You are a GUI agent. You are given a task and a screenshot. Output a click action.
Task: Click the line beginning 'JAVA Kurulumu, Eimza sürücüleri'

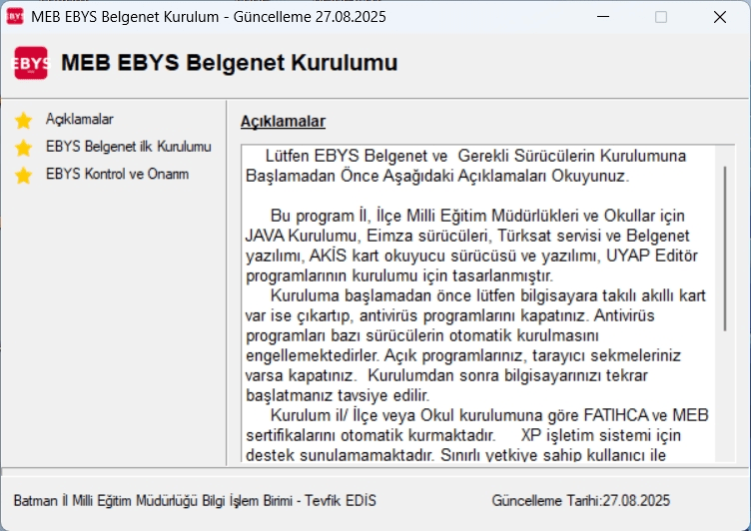coord(467,236)
